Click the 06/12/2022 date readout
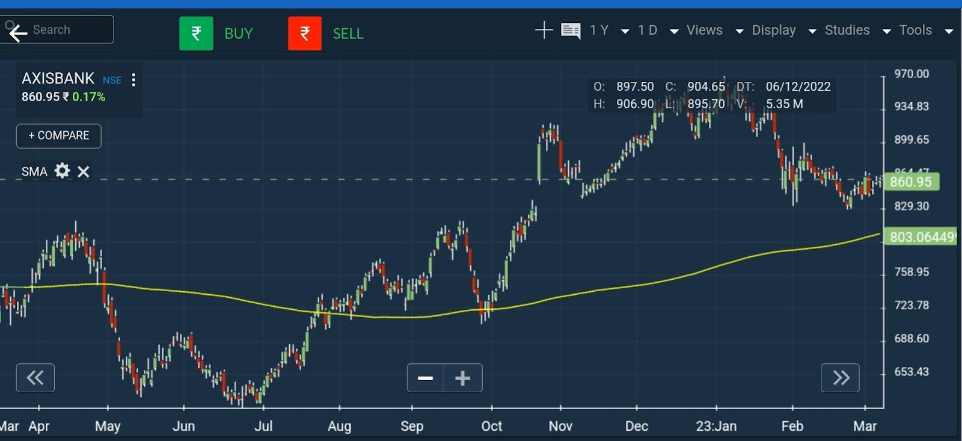The image size is (962, 441). 798,87
